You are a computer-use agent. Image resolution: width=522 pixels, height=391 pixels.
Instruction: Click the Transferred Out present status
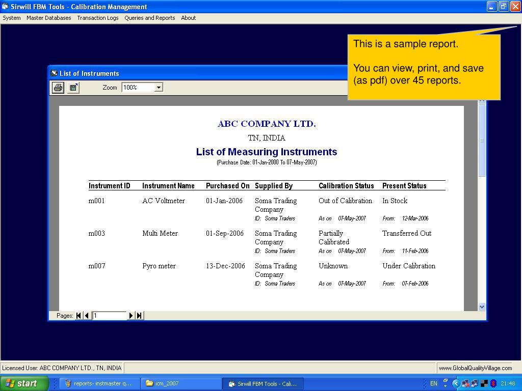coord(407,233)
